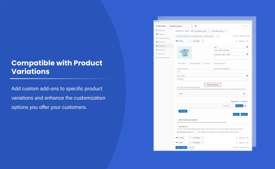Click the drag handle icon on variation #60

pyautogui.click(x=236, y=41)
